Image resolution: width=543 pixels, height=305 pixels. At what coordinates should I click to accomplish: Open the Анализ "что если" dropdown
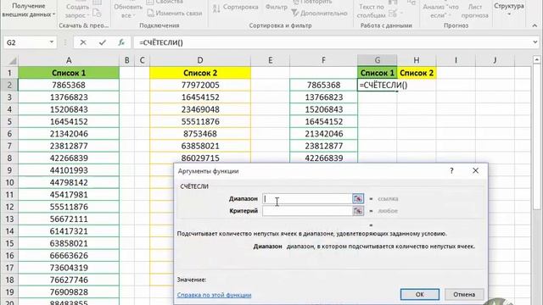440,11
